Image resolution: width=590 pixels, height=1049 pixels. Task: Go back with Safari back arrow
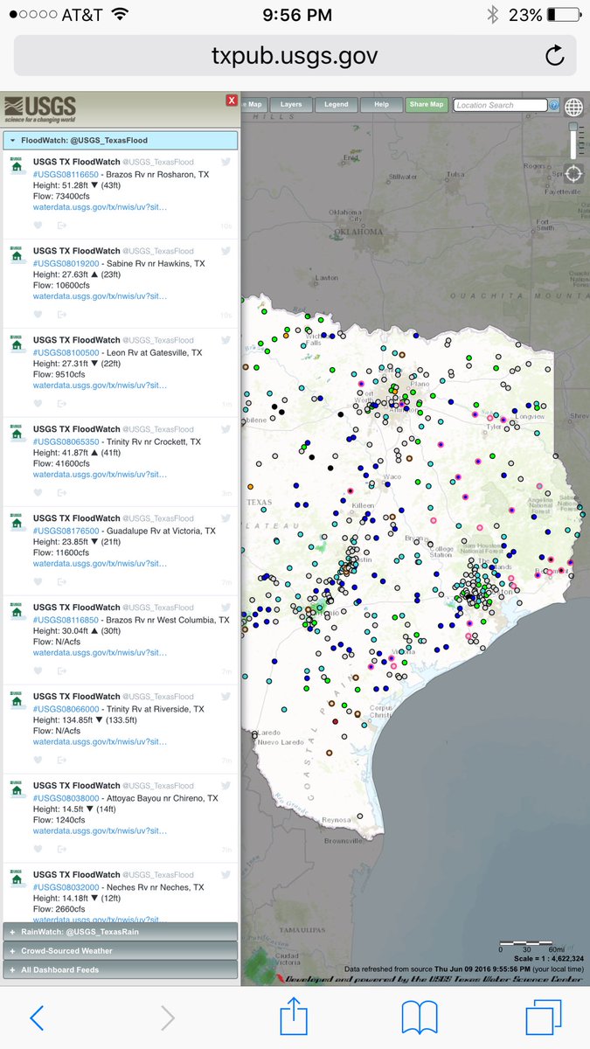[36, 1018]
